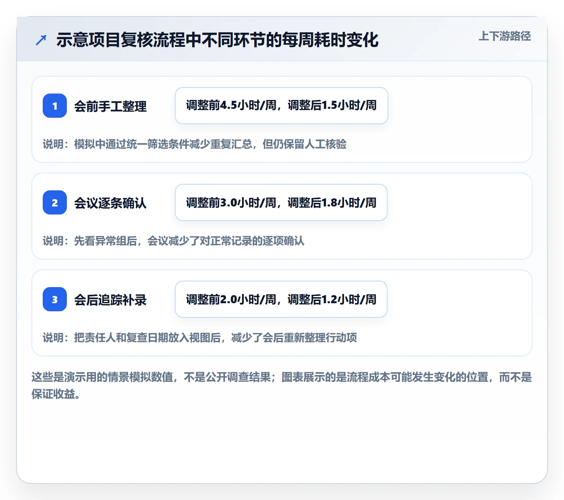Click the number 2 step badge
The width and height of the screenshot is (564, 500).
(55, 202)
